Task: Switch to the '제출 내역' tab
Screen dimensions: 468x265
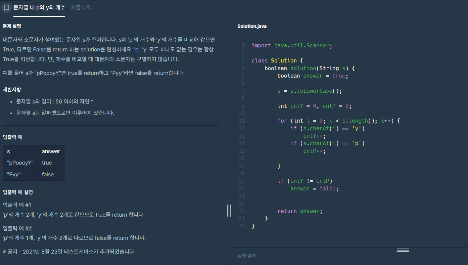Action: coord(81,7)
